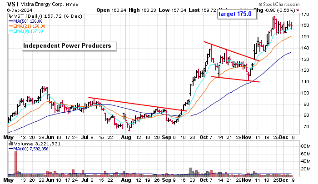
Task: Click the 20M volume axis label
Action: 306,169
